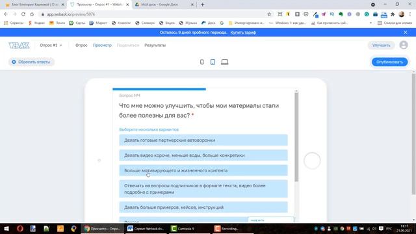Open the Яндекс bookmark
416x234 pixels.
click(36, 23)
